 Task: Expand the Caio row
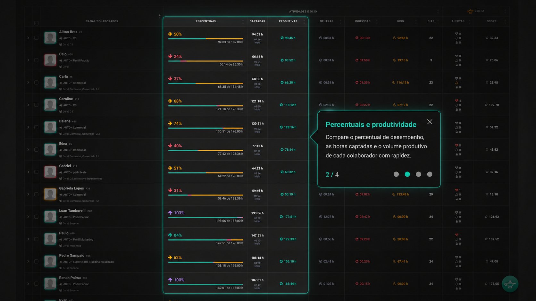pos(28,60)
